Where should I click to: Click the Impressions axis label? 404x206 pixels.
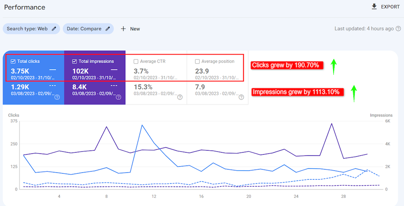pos(381,115)
